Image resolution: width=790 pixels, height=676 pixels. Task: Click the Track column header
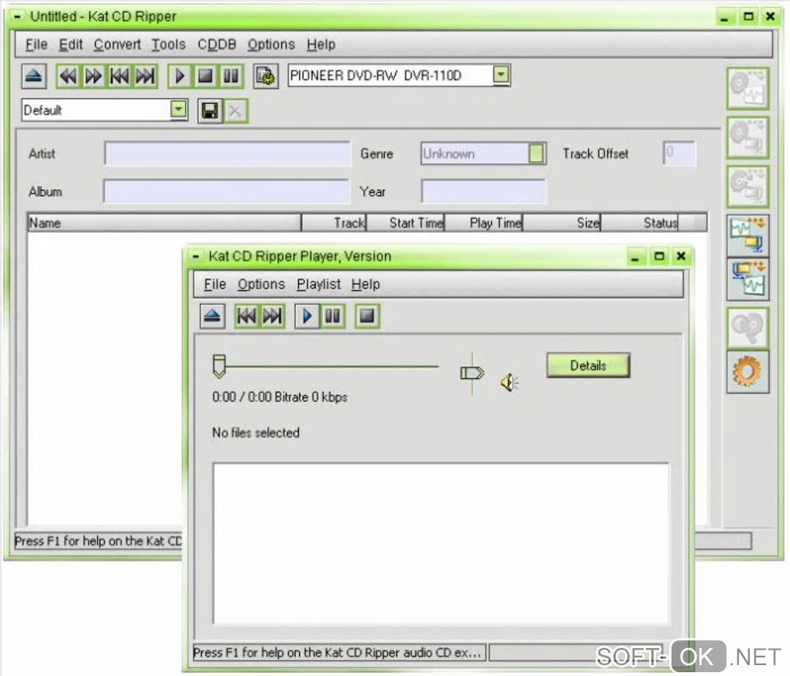click(x=334, y=223)
